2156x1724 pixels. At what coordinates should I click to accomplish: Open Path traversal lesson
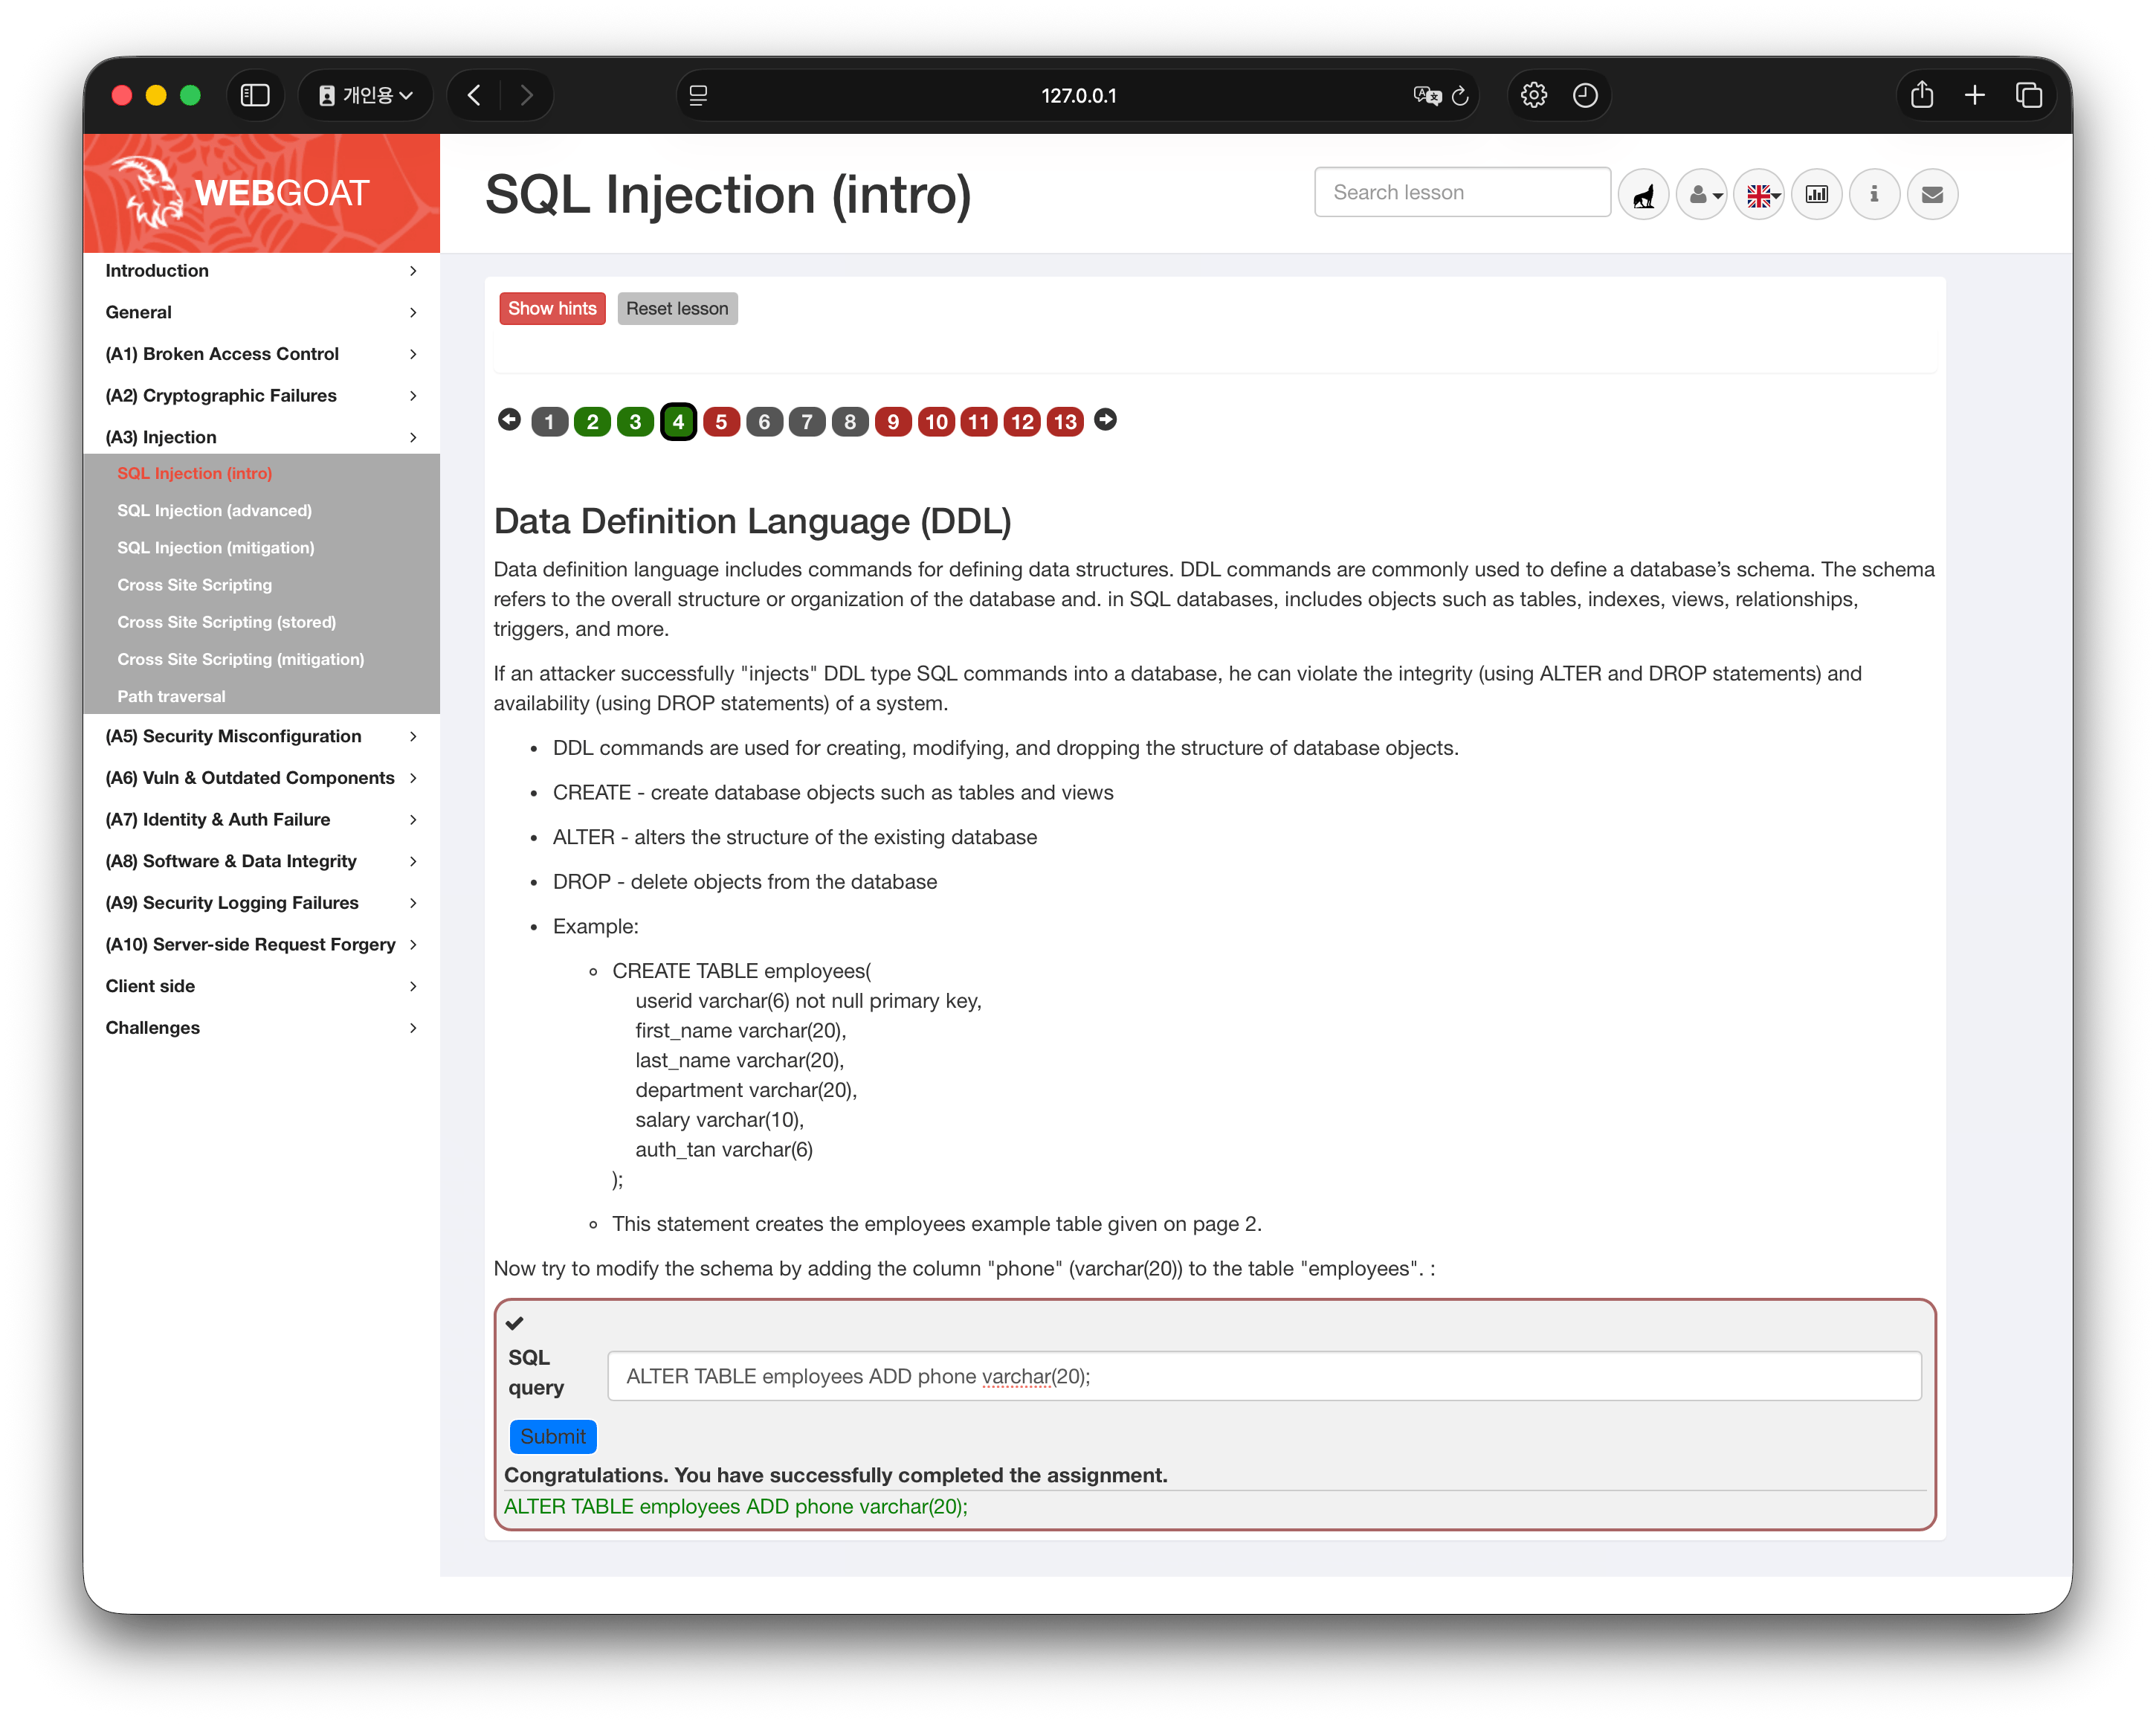tap(171, 696)
